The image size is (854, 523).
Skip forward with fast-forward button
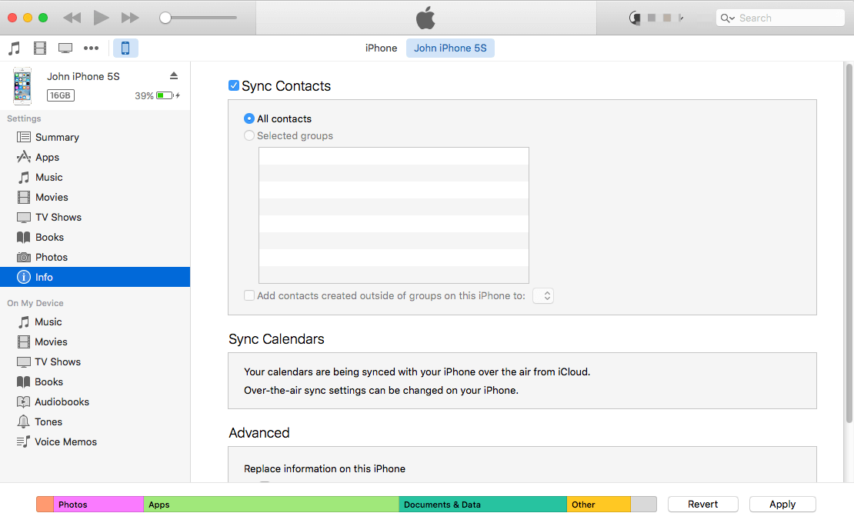pyautogui.click(x=130, y=18)
